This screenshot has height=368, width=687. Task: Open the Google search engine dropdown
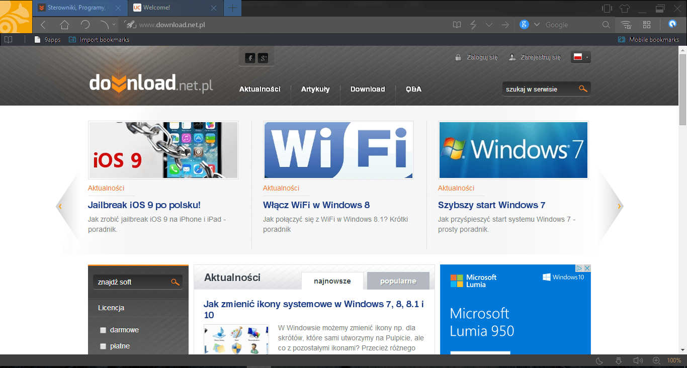536,24
